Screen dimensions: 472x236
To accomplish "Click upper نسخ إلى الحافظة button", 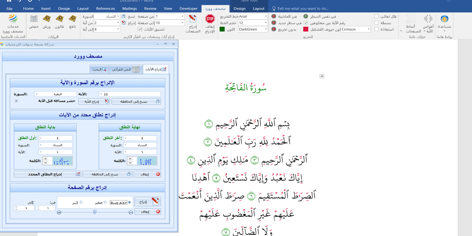I will [136, 101].
